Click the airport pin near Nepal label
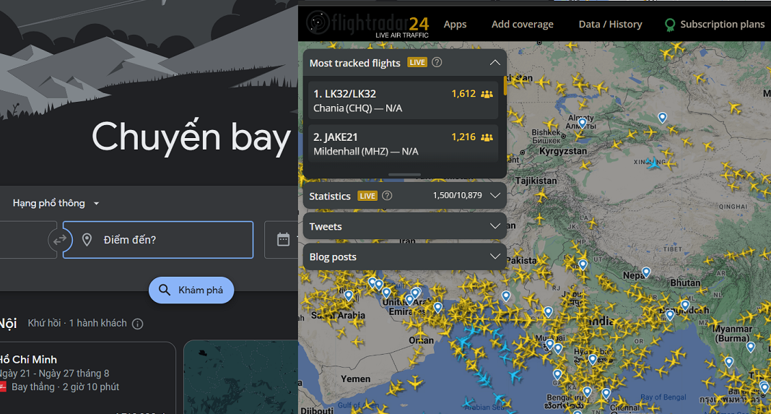 [x=646, y=272]
